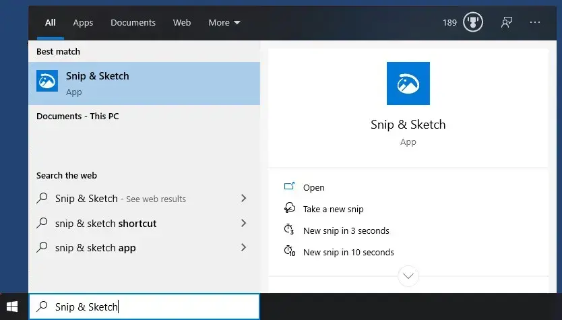The height and width of the screenshot is (320, 562).
Task: Click Open in the app actions list
Action: (x=313, y=187)
